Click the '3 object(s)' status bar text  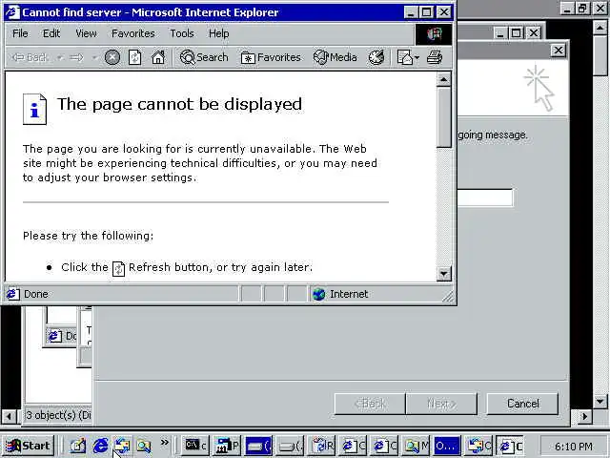coord(58,415)
